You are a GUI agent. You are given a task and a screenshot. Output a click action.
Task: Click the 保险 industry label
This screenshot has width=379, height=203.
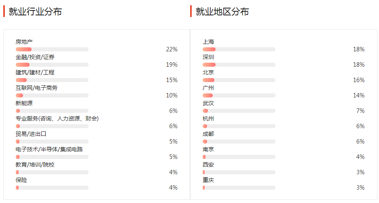[x=21, y=180]
